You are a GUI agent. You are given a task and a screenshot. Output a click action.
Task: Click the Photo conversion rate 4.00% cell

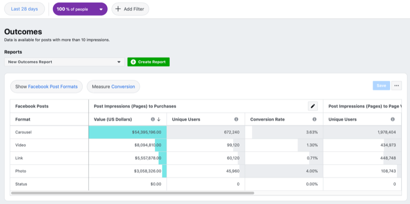[x=284, y=171]
